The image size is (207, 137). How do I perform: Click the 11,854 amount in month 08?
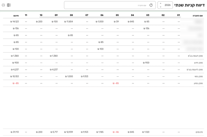point(69,22)
